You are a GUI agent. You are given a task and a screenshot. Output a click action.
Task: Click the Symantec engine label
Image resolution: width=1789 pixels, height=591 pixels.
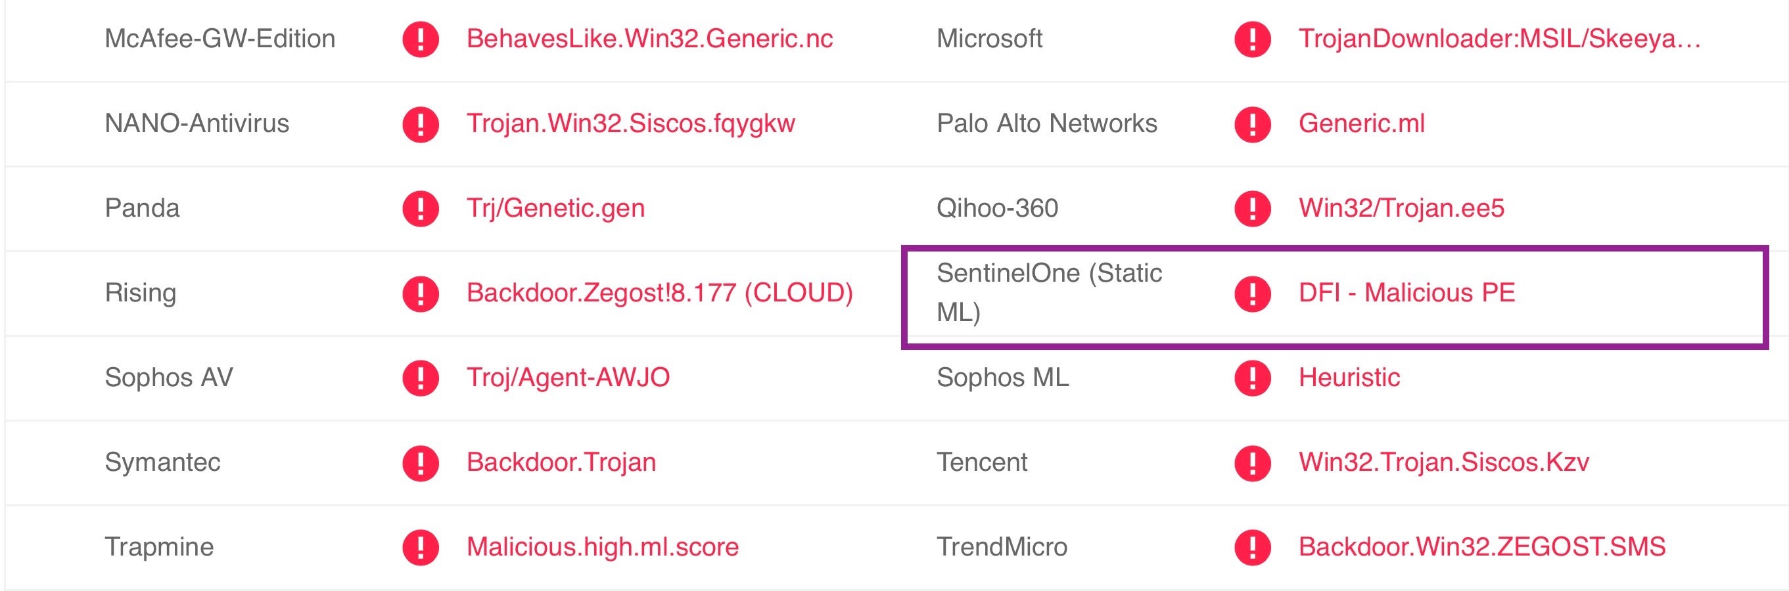pyautogui.click(x=162, y=462)
